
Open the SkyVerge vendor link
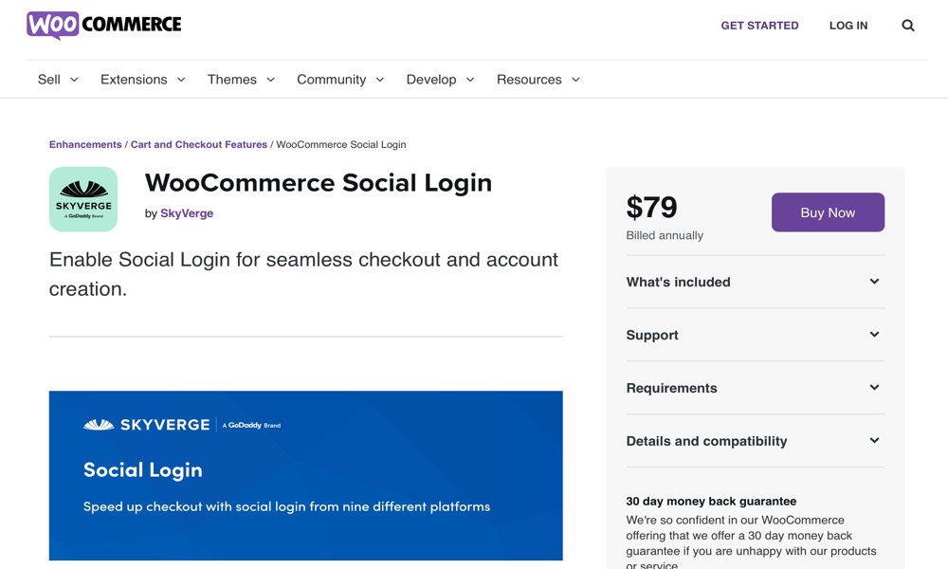click(187, 213)
